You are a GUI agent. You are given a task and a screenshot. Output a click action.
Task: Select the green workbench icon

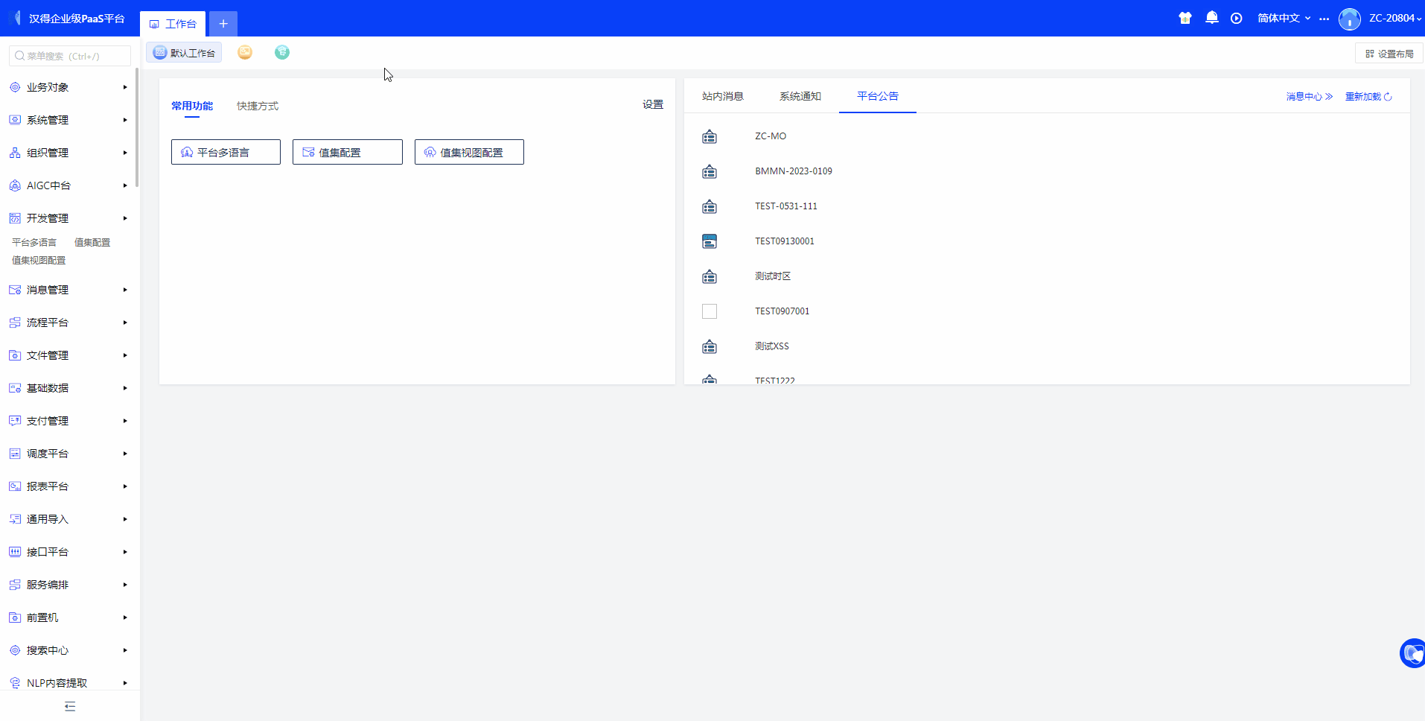click(x=282, y=52)
